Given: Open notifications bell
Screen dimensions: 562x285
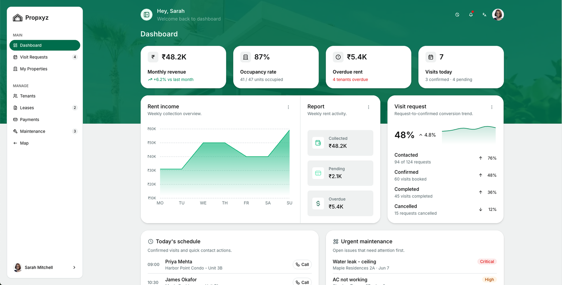Looking at the screenshot, I should (471, 15).
